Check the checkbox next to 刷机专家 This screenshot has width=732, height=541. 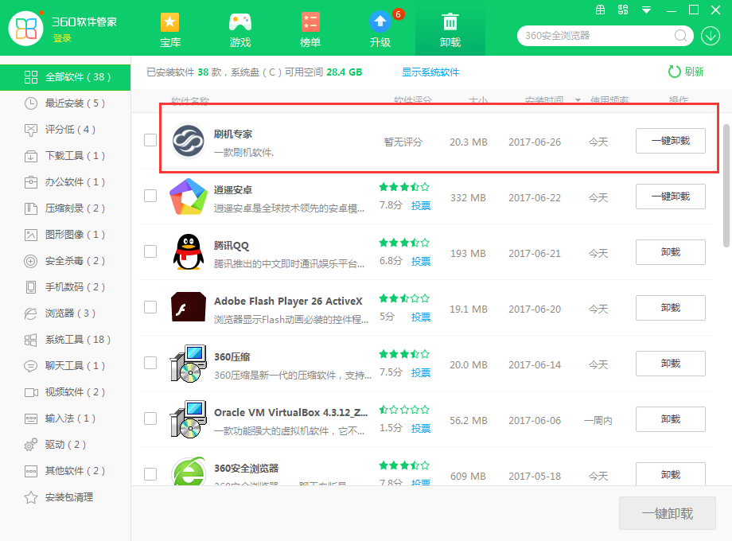click(x=150, y=138)
